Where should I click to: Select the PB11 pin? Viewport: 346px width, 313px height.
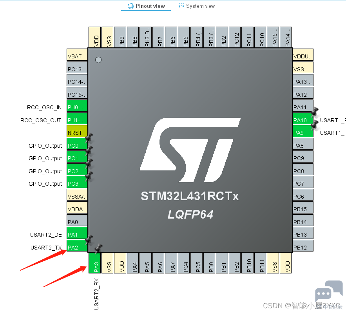[260, 263]
